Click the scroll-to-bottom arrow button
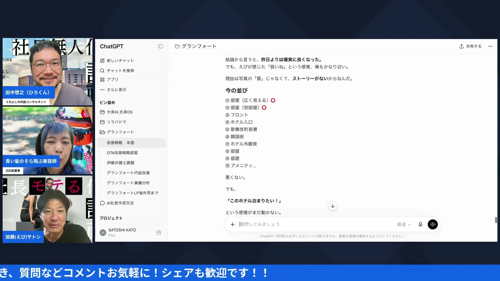 333,206
